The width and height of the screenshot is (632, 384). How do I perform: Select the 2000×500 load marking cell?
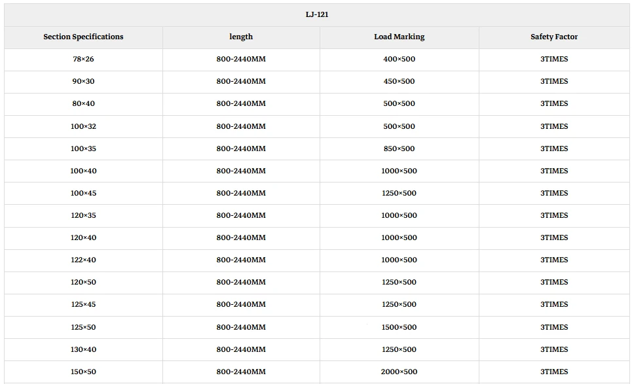tap(399, 372)
